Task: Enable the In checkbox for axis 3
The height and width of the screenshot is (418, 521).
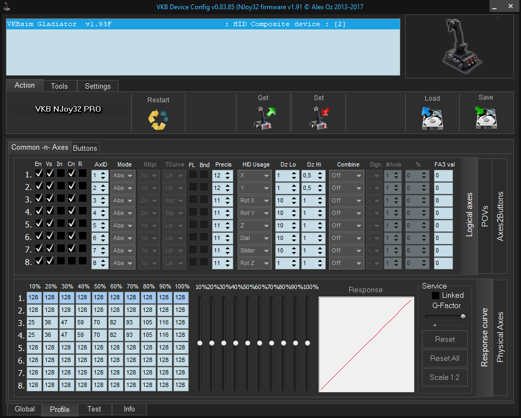Action: [61, 198]
